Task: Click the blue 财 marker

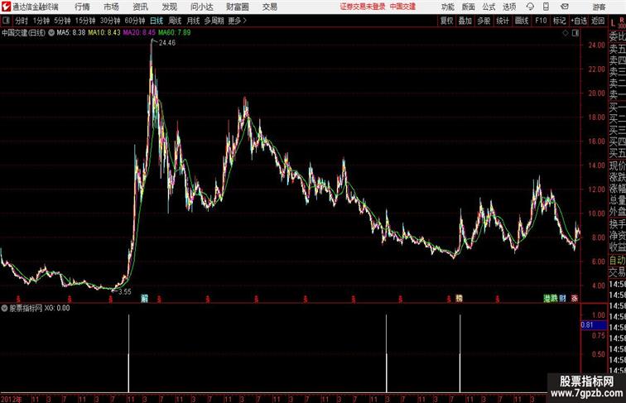Action: [x=562, y=298]
